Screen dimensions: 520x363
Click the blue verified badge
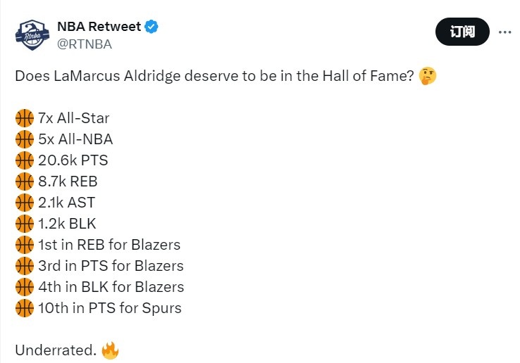click(151, 27)
